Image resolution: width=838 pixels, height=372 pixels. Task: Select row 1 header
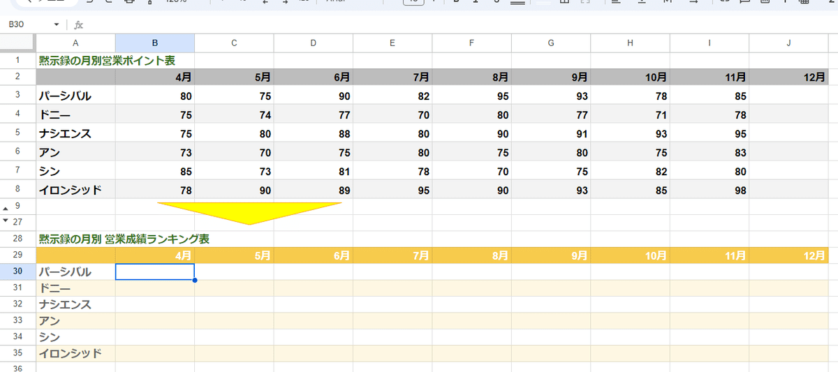coord(18,61)
